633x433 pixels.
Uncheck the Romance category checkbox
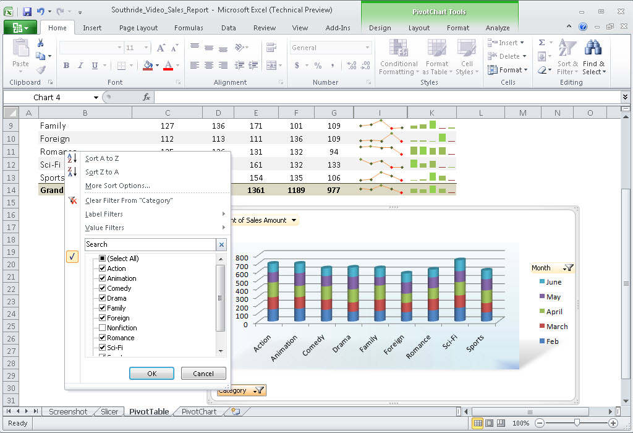pyautogui.click(x=103, y=337)
